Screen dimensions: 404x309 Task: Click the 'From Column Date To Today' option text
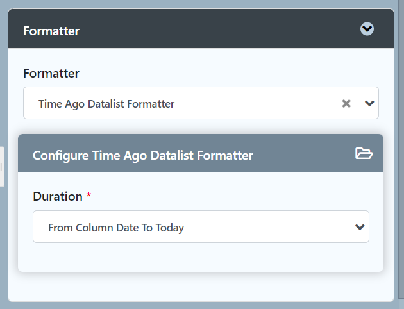tap(116, 228)
